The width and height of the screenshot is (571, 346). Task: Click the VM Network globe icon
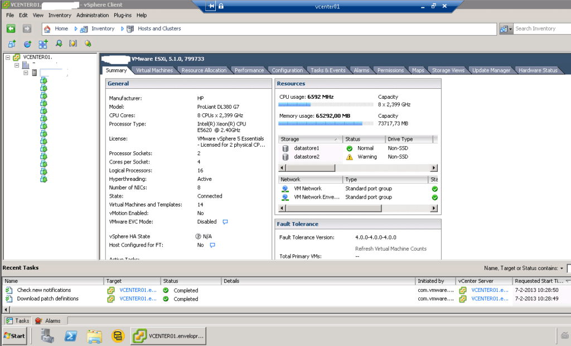click(x=285, y=189)
